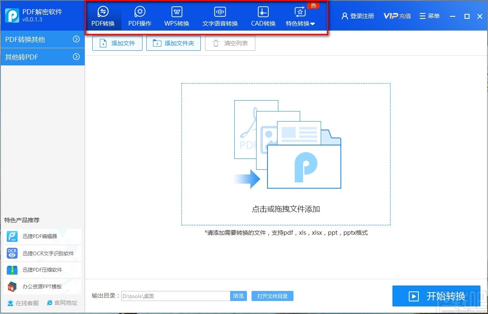Expand the 其他转PDF sidebar section

(x=42, y=57)
